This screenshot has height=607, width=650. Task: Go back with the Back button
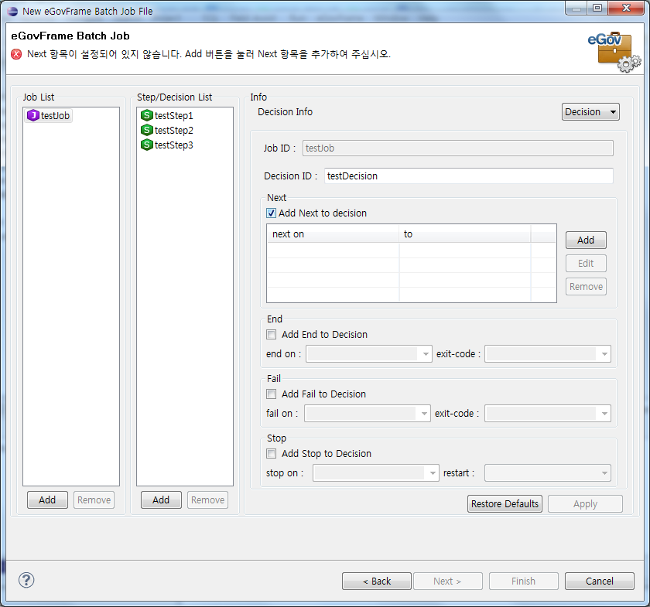click(x=377, y=581)
